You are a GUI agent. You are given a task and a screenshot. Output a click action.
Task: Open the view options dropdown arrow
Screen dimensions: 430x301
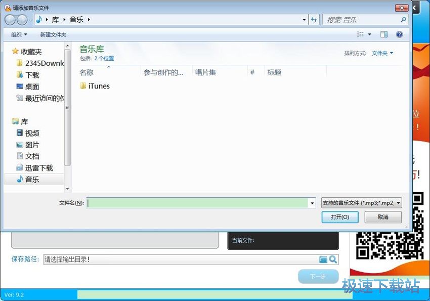[369, 34]
